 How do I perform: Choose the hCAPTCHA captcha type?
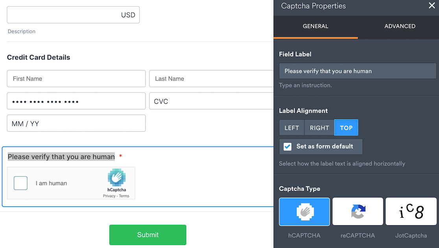[304, 211]
